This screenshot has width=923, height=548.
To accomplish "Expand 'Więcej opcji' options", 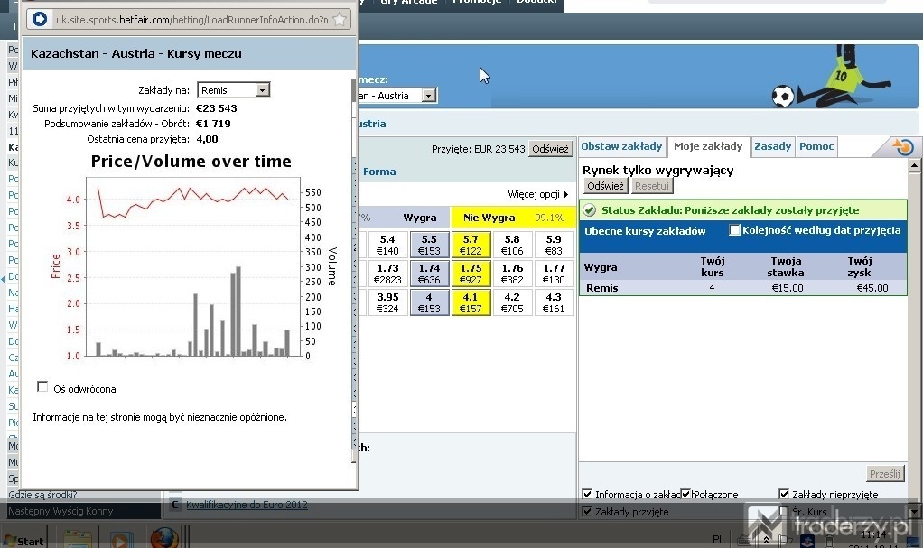I will tap(538, 194).
